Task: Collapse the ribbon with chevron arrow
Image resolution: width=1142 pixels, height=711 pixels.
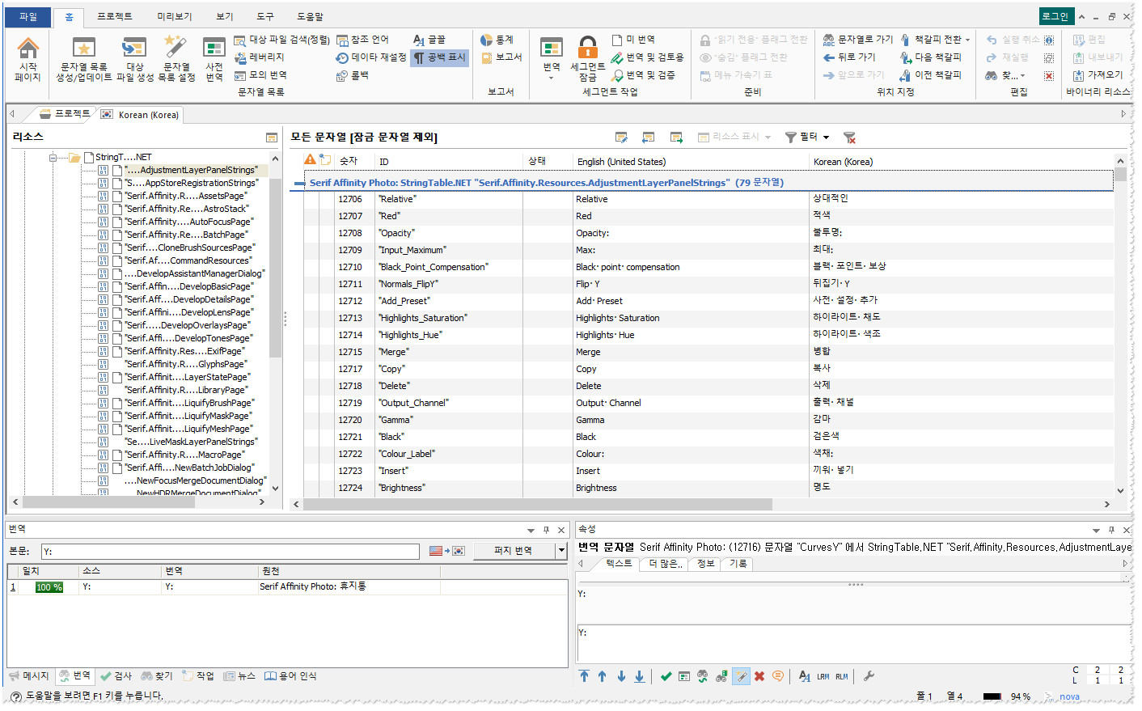Action: 1082,16
